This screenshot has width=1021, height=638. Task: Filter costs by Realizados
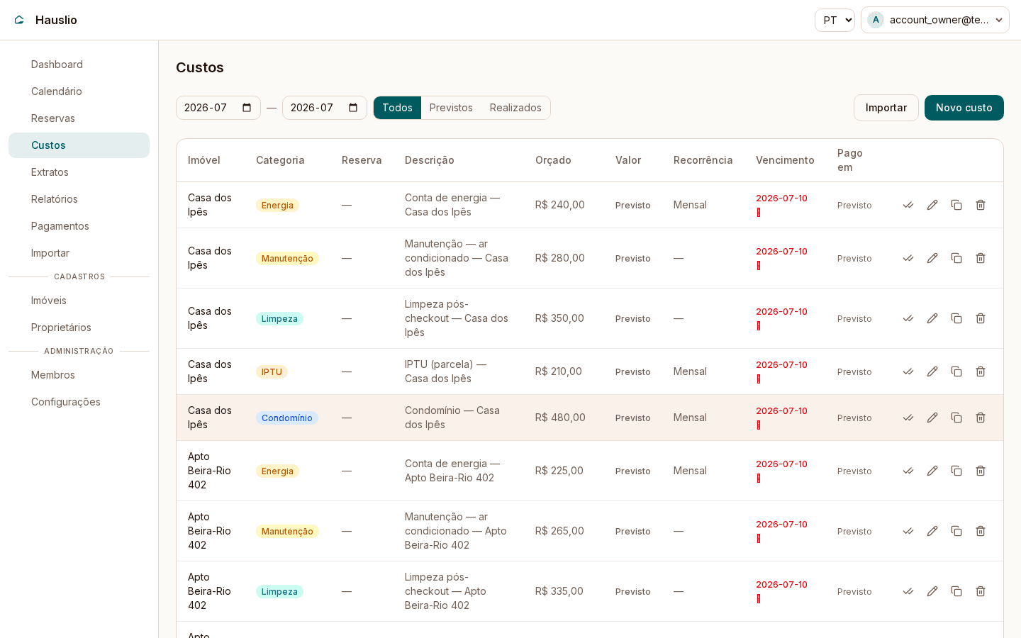coord(515,108)
